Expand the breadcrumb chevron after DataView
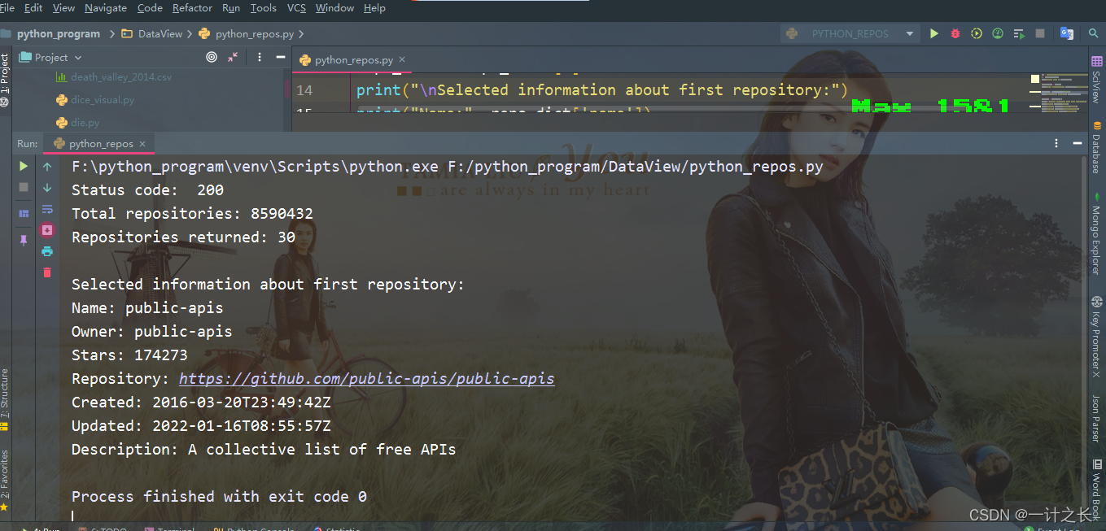Screen dimensions: 1106x531 click(190, 34)
